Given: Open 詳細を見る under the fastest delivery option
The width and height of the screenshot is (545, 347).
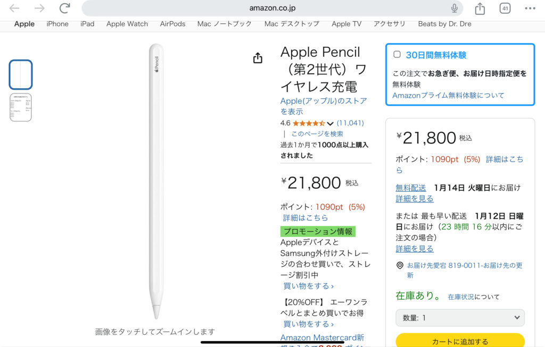Looking at the screenshot, I should click(x=415, y=249).
